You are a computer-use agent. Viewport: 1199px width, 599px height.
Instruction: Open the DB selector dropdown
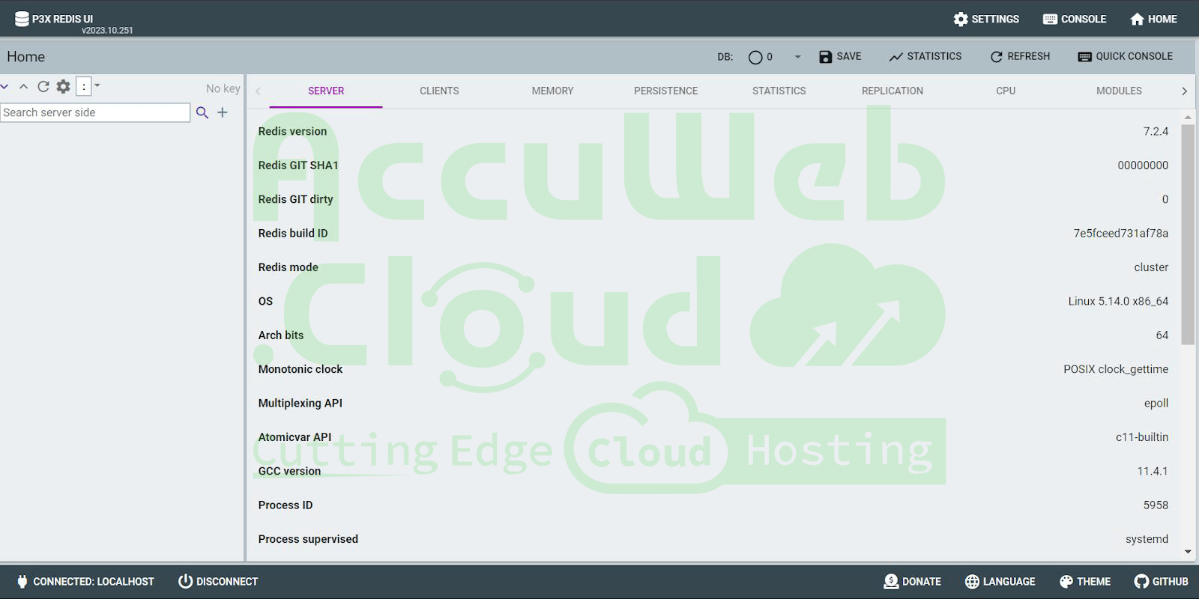click(x=797, y=57)
